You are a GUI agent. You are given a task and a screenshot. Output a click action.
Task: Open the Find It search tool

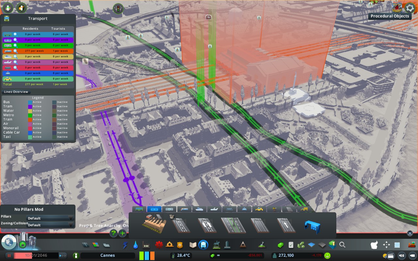342,245
